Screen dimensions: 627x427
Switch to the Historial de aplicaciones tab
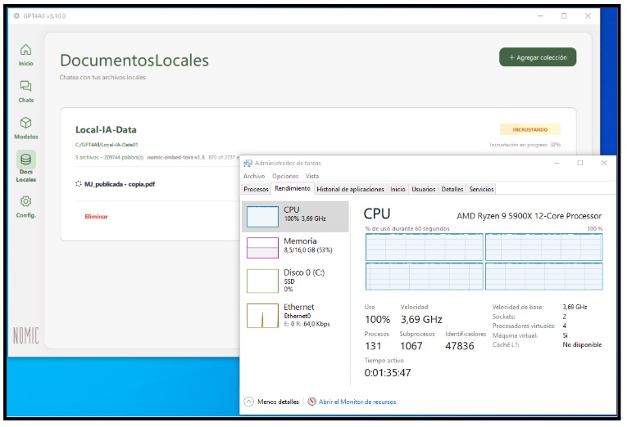[351, 189]
